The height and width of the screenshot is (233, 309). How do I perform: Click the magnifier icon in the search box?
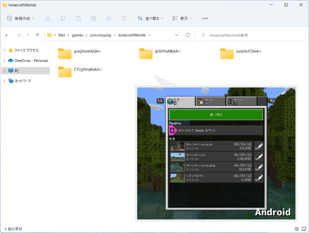point(203,35)
